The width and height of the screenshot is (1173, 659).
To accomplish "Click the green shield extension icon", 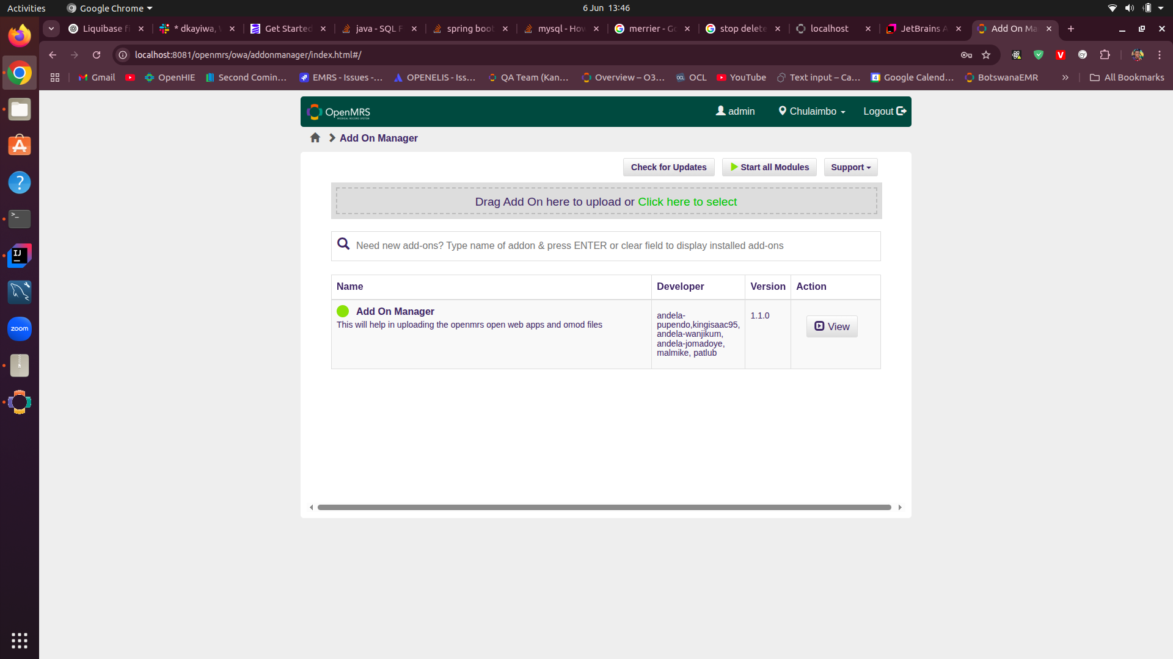I will [1039, 55].
